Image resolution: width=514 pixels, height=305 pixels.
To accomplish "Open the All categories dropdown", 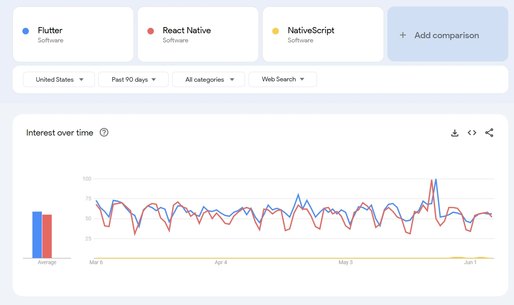I will [x=209, y=79].
